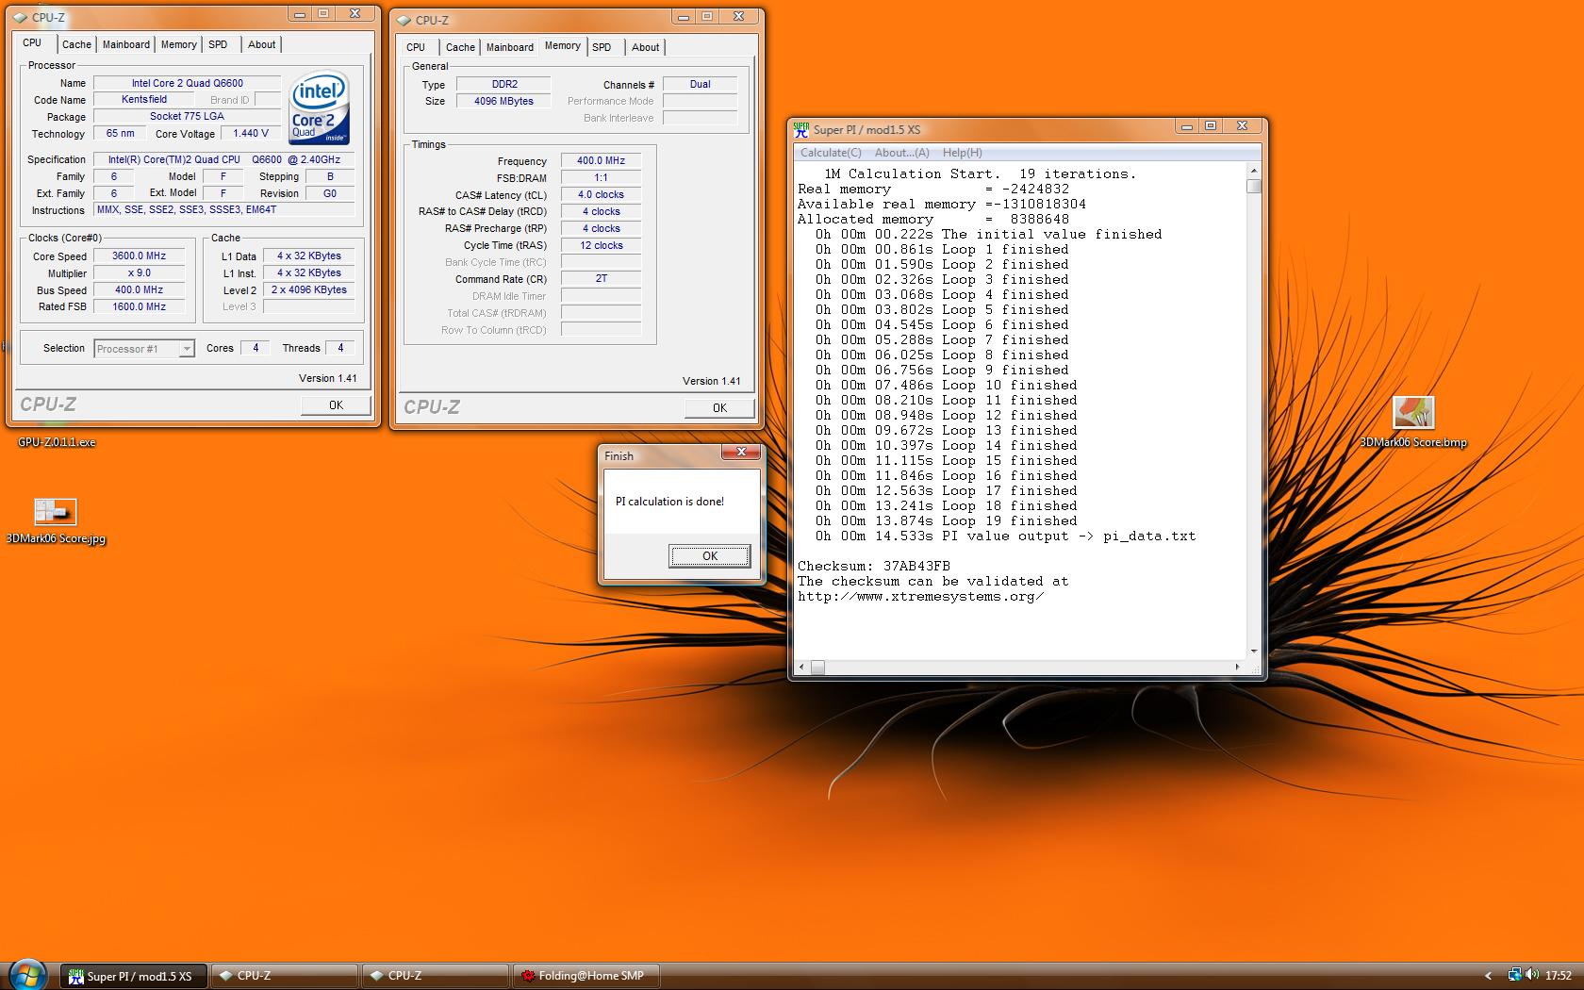Open SPD tab in left CPU-Z window
The height and width of the screenshot is (990, 1584).
218,44
